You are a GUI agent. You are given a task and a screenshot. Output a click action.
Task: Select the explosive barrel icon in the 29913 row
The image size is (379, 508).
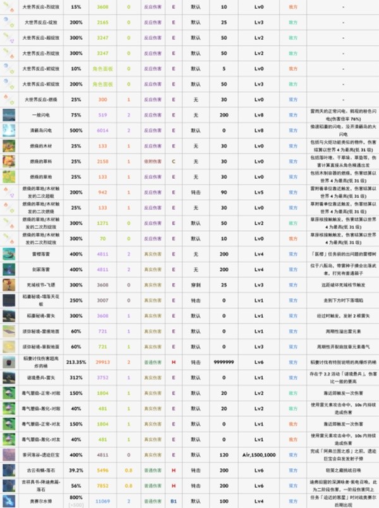9,362
